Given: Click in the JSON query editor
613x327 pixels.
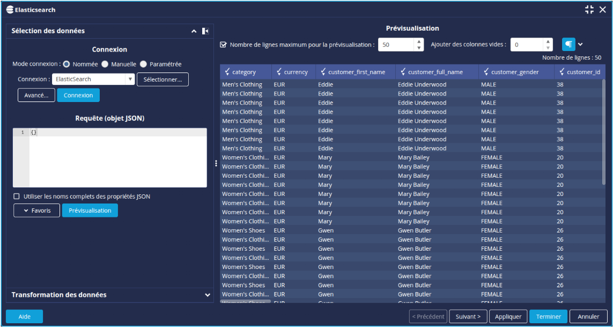Looking at the screenshot, I should click(118, 161).
